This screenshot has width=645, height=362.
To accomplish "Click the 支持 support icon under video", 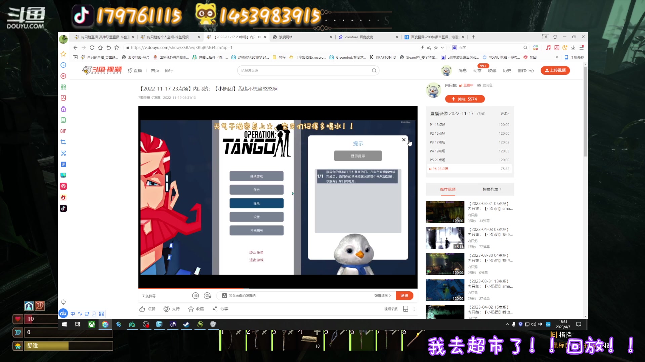I will 166,309.
